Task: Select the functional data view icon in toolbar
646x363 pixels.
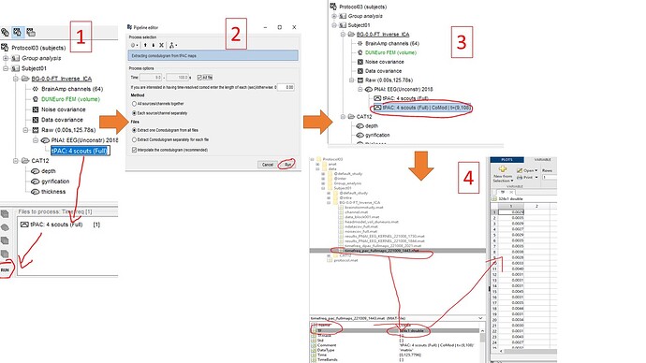Action: click(18, 32)
